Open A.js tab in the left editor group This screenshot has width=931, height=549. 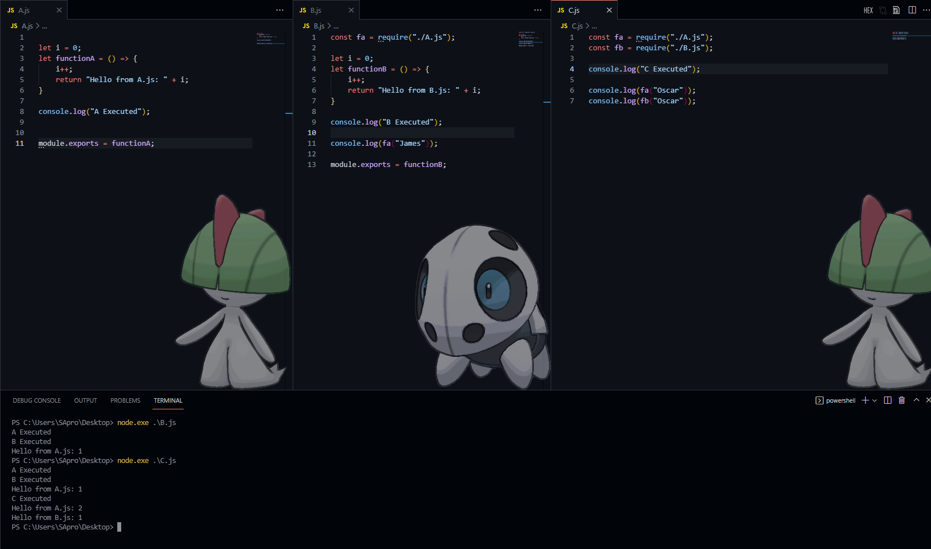(34, 10)
